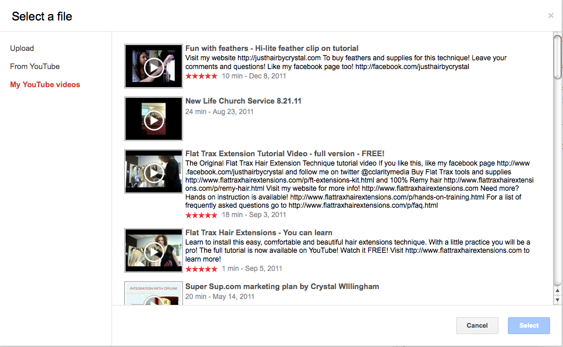The image size is (563, 347).
Task: Play the Flat Trax Extension Tutorial thumbnail
Action: coord(153,171)
